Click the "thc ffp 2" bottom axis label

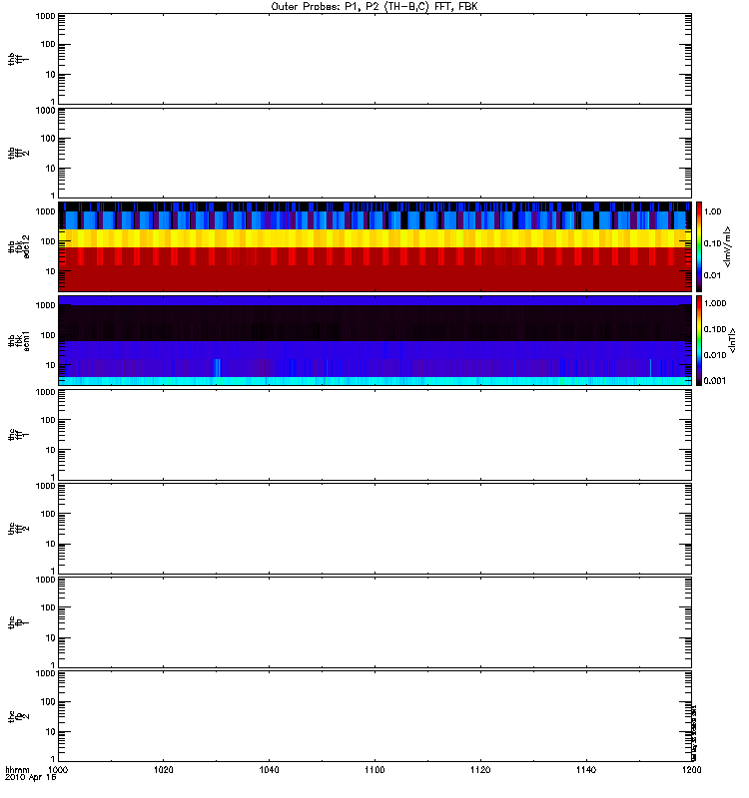coord(19,716)
